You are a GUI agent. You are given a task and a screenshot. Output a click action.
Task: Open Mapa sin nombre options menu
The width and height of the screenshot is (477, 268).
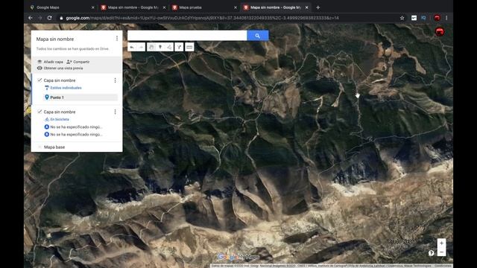pyautogui.click(x=117, y=38)
